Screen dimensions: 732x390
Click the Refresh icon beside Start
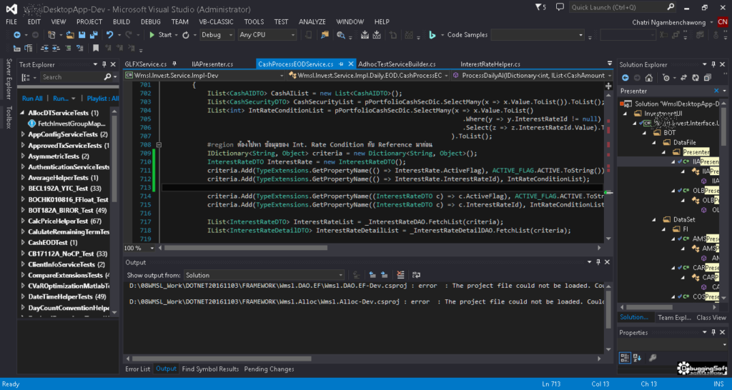[x=186, y=35]
